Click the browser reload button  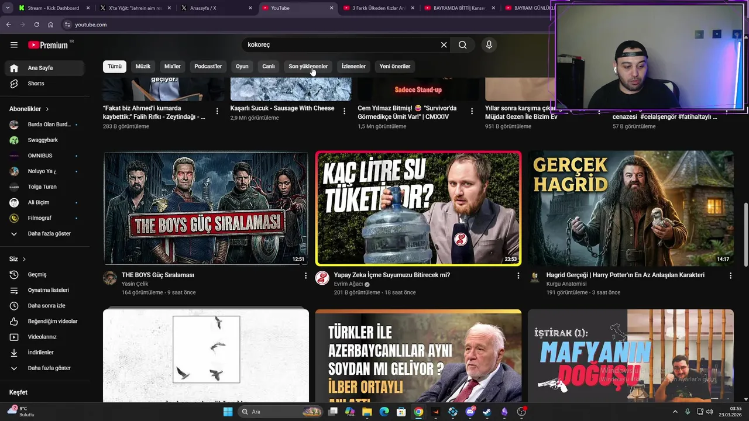coord(36,25)
